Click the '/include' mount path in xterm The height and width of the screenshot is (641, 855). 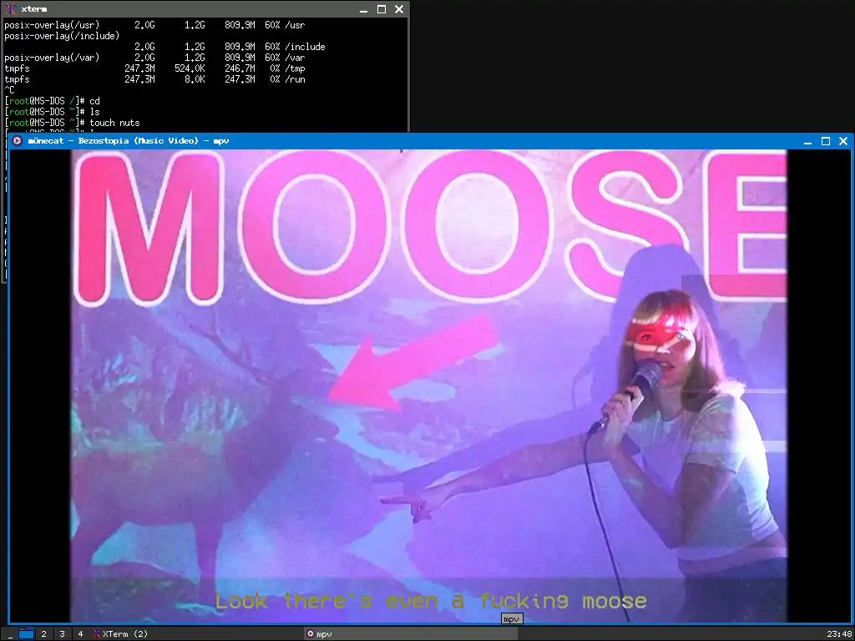point(305,47)
